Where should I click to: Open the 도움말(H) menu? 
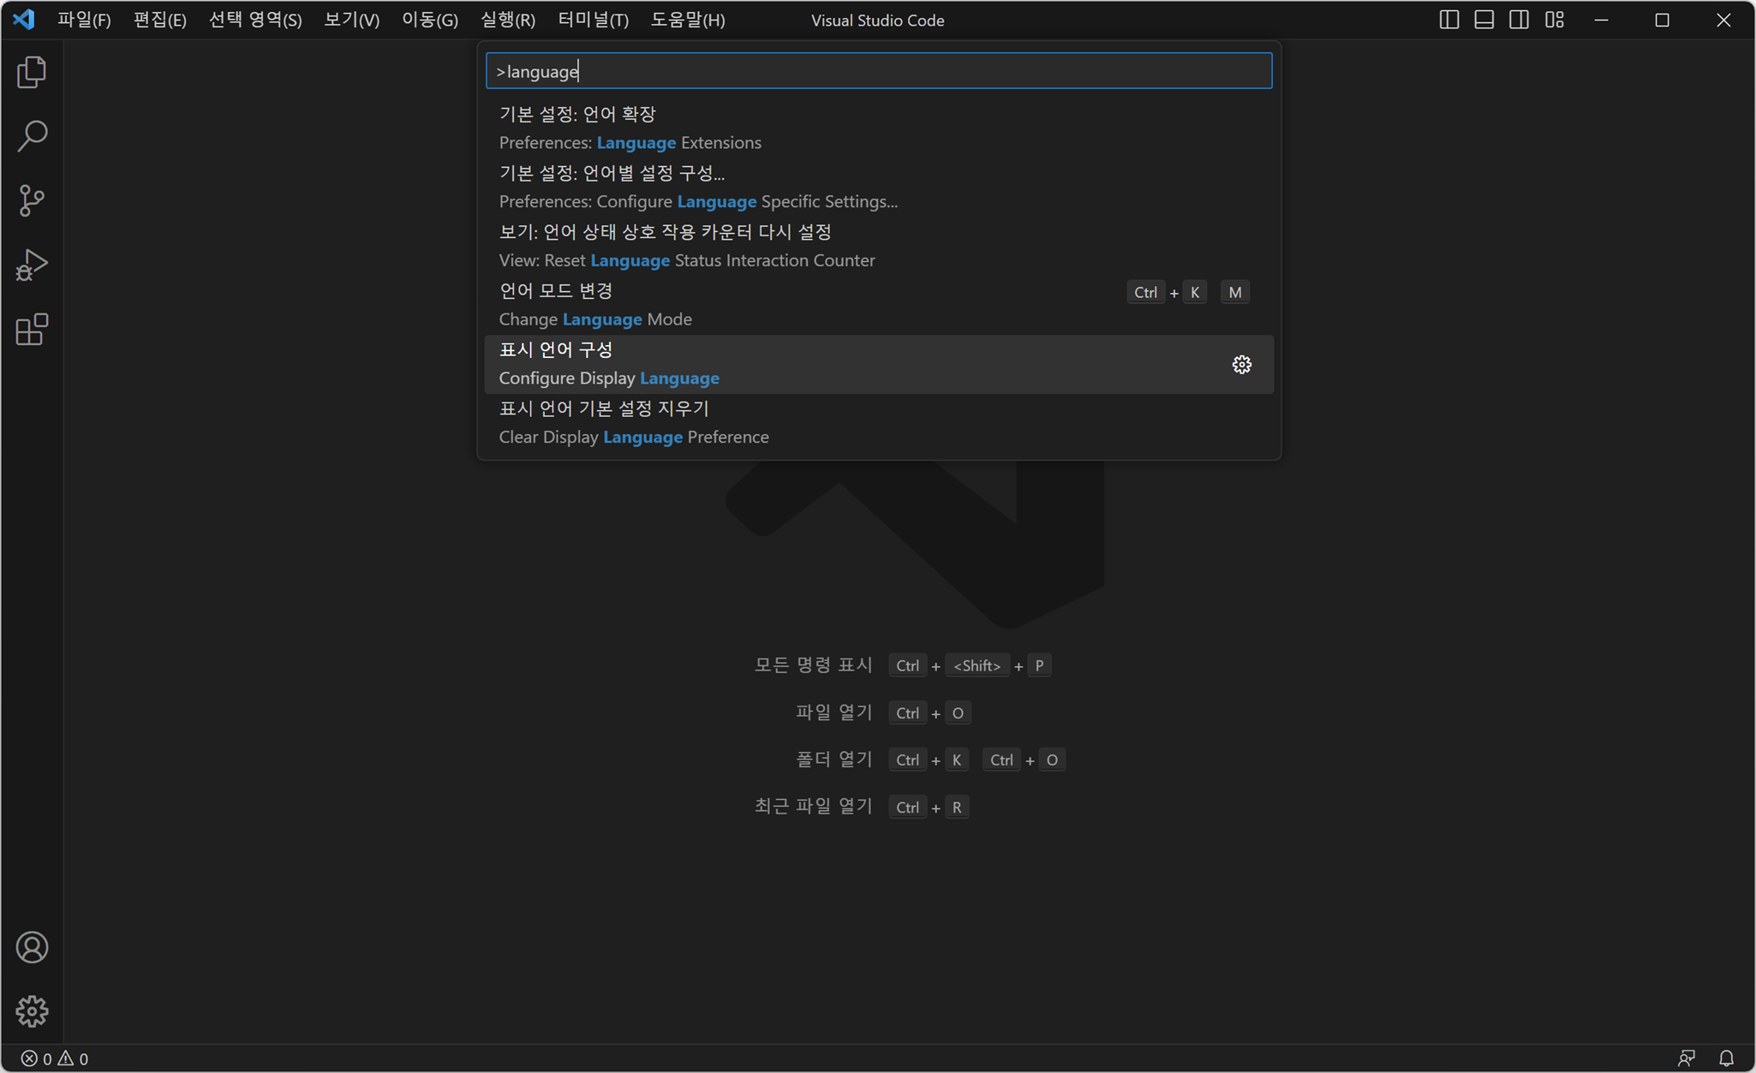(687, 20)
